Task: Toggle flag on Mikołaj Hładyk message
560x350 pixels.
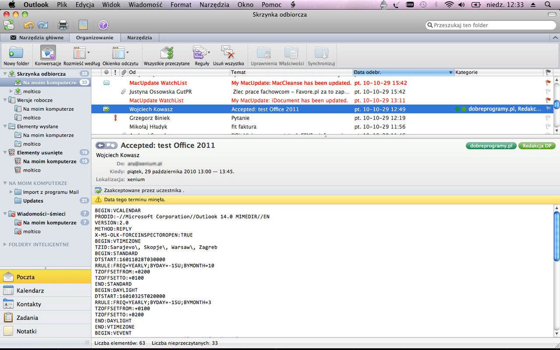Action: coord(548,126)
